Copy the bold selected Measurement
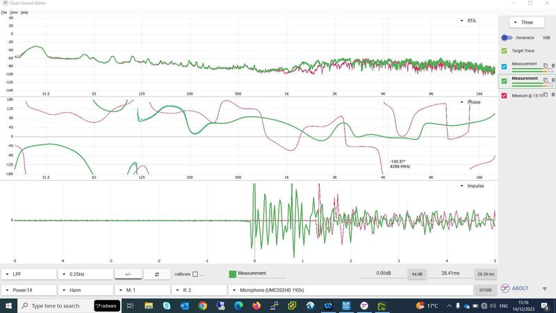 (546, 80)
